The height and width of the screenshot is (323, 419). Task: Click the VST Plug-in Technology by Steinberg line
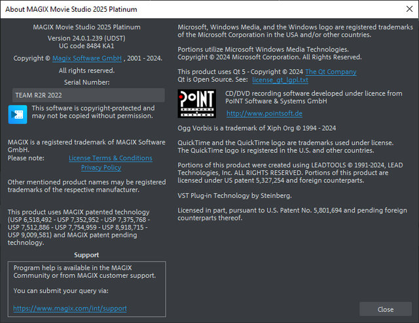234,195
